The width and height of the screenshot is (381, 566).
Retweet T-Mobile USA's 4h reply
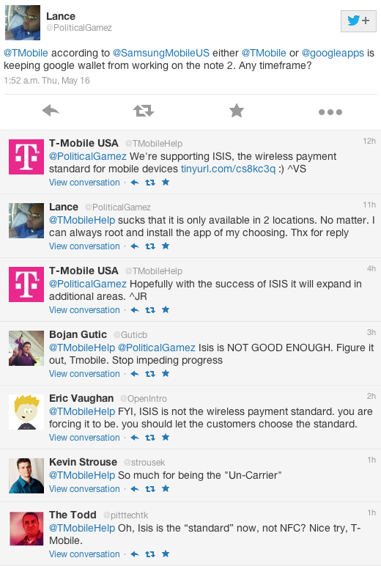point(150,310)
